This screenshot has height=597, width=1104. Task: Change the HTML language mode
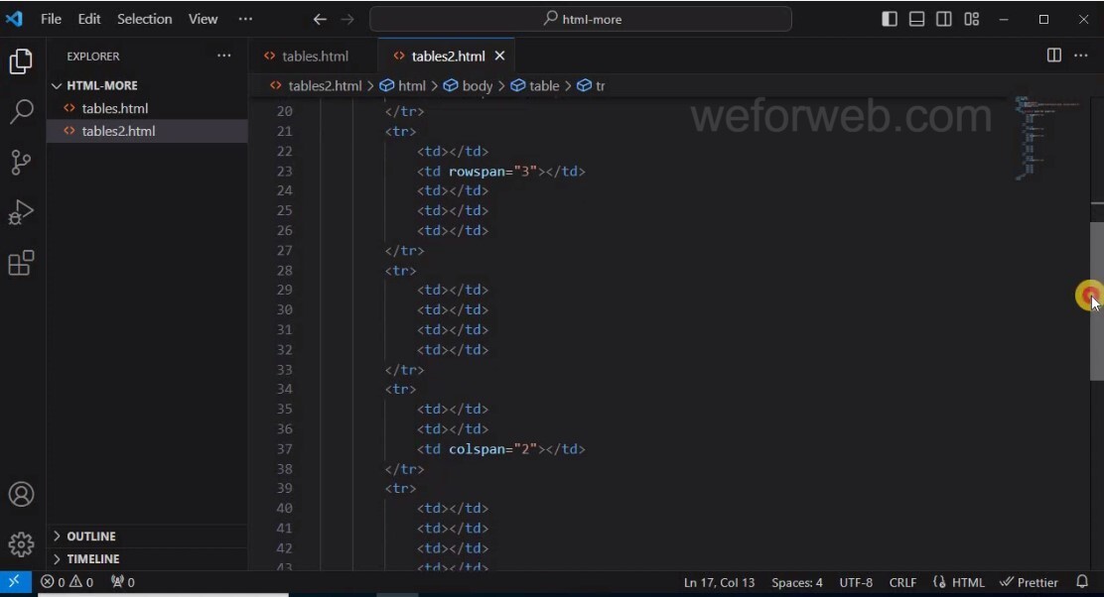[x=959, y=582]
